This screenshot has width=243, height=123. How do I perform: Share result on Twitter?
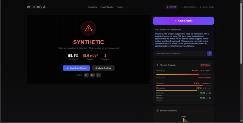(x=86, y=75)
